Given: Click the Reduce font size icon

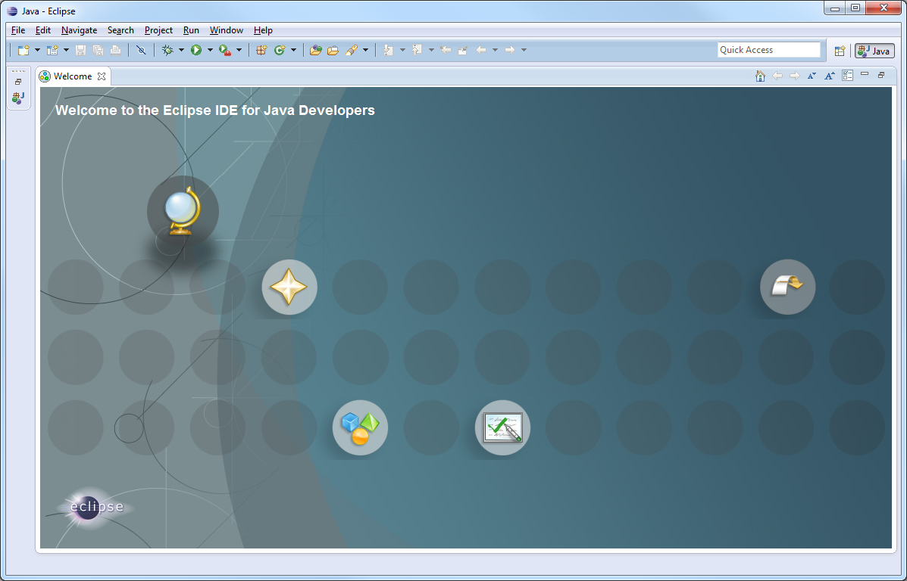Looking at the screenshot, I should (x=812, y=76).
